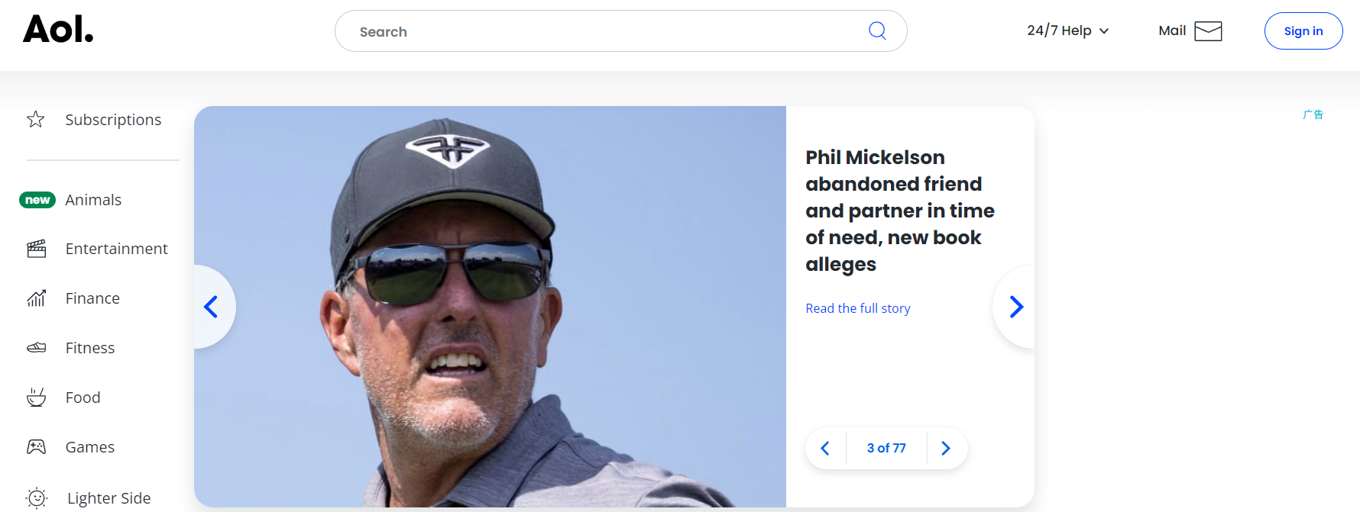This screenshot has width=1360, height=512.
Task: Open the Read the full story link
Action: pos(858,308)
